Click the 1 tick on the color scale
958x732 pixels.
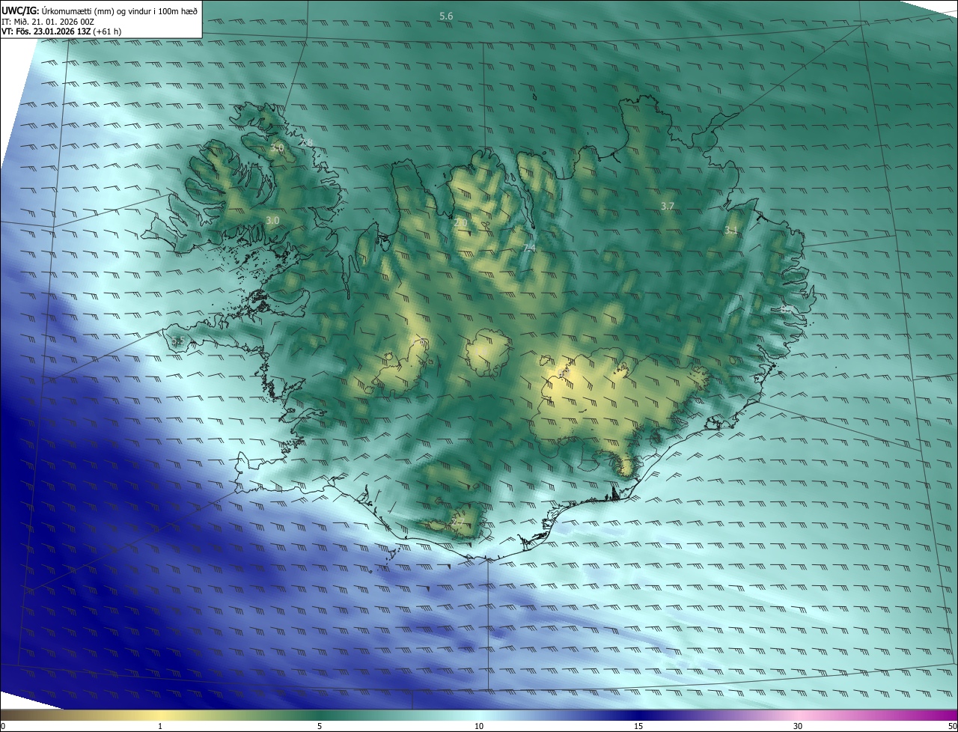(x=159, y=726)
